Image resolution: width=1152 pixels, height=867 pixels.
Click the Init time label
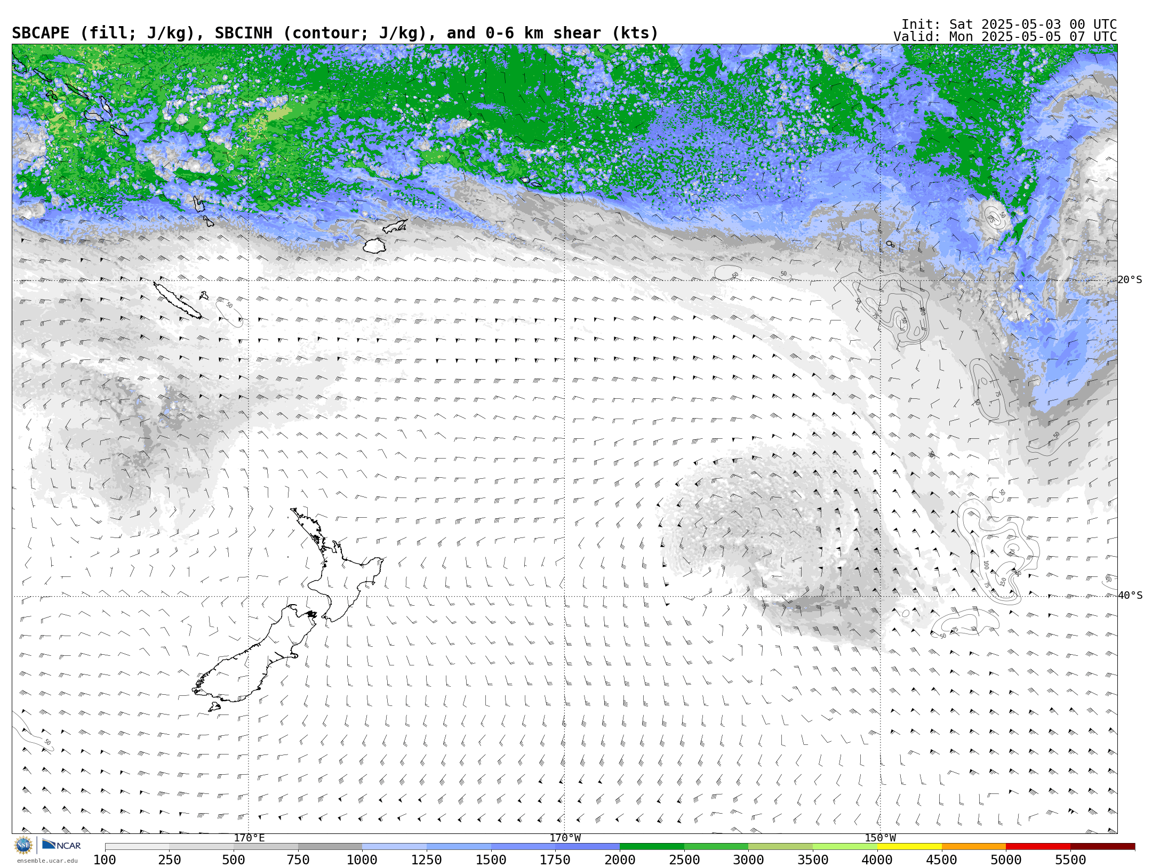point(1009,25)
